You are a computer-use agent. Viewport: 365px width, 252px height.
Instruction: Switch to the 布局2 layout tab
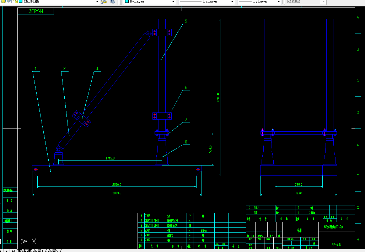point(53,250)
